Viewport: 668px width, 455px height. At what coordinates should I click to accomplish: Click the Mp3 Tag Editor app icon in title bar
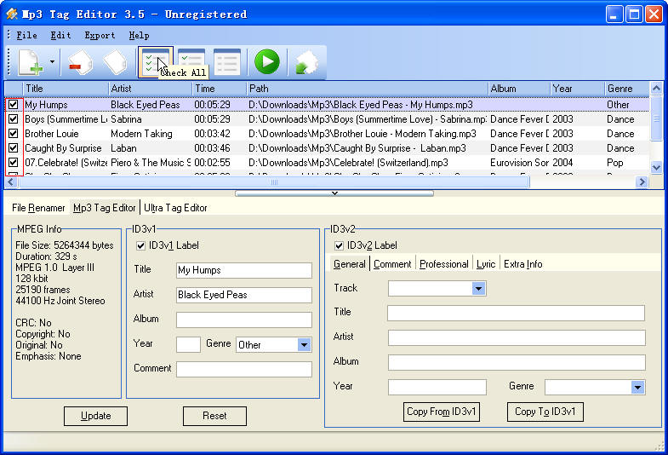click(x=12, y=14)
